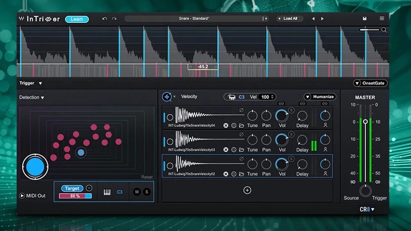Remove the INT-Ludwig70sSnareVelocity04 sample
411x231 pixels.
pyautogui.click(x=226, y=125)
